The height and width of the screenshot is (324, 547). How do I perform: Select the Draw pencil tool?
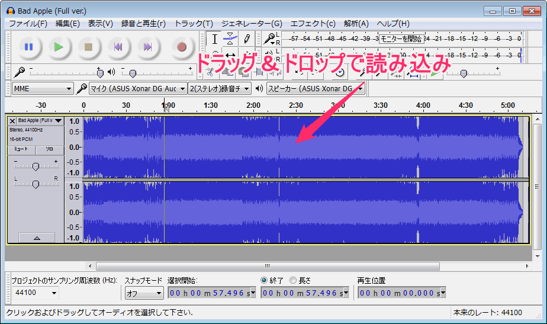pyautogui.click(x=246, y=39)
